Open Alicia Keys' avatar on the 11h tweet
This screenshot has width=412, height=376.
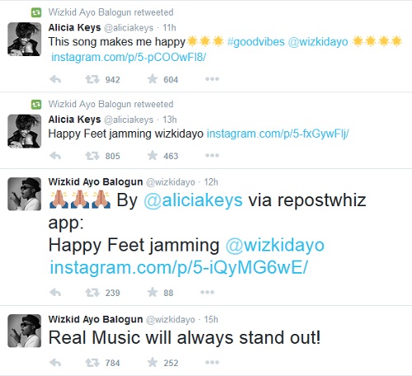(x=25, y=40)
